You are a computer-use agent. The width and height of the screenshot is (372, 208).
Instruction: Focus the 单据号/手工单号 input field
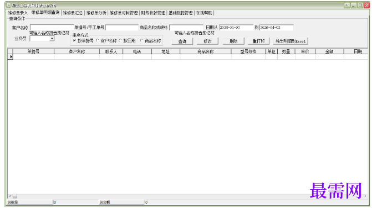[x=122, y=28]
